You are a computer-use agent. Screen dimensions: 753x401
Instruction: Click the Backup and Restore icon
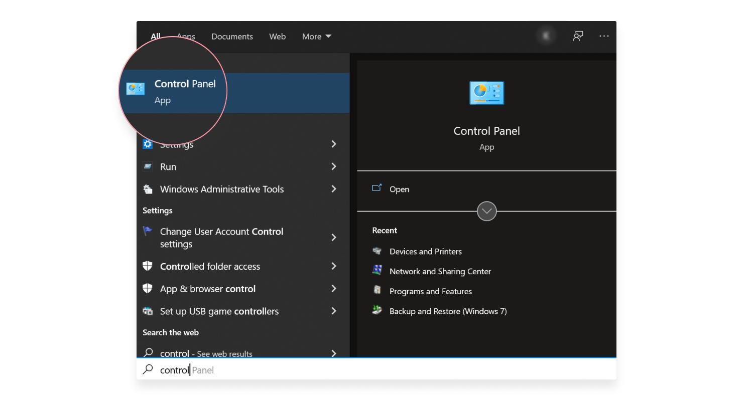click(377, 310)
